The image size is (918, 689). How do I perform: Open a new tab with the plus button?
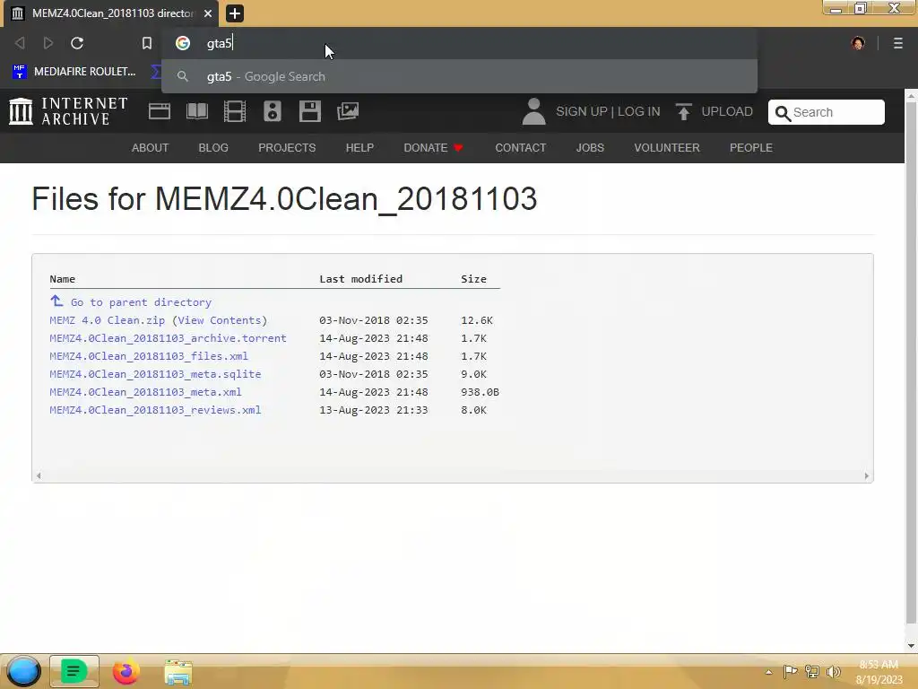pyautogui.click(x=235, y=13)
